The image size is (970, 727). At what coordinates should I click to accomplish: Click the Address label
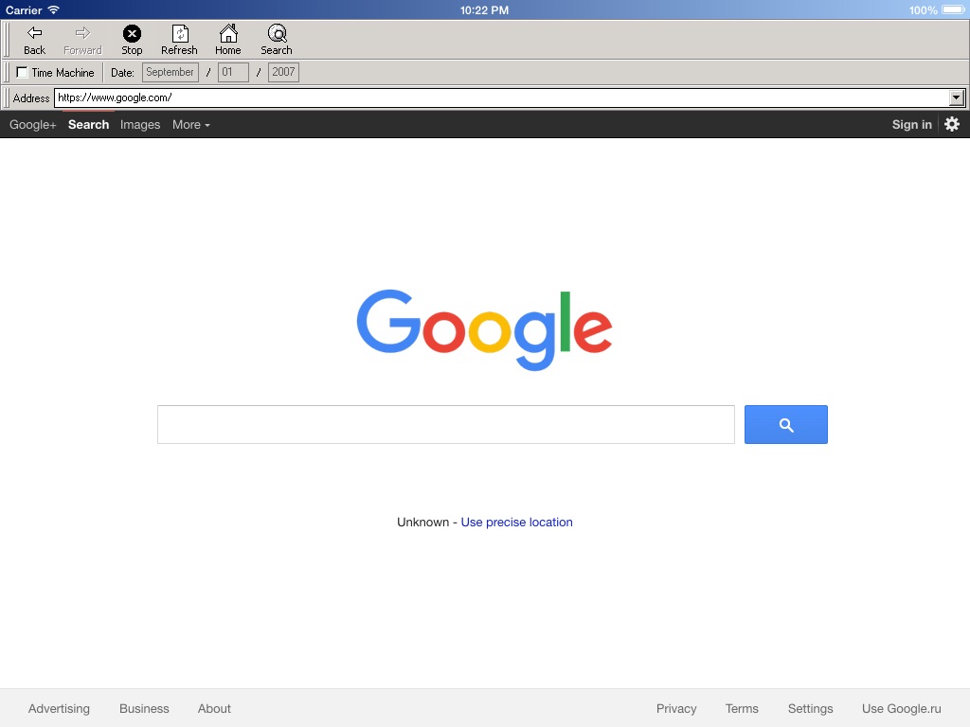(31, 98)
